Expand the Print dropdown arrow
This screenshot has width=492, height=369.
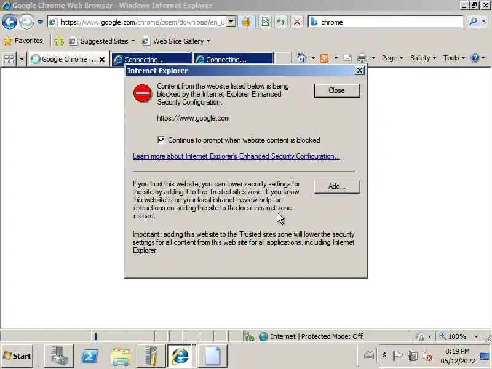373,58
